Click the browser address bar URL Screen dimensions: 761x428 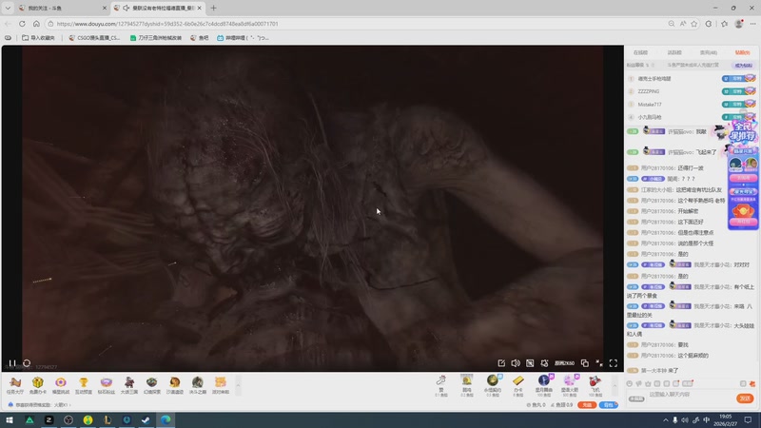click(167, 24)
